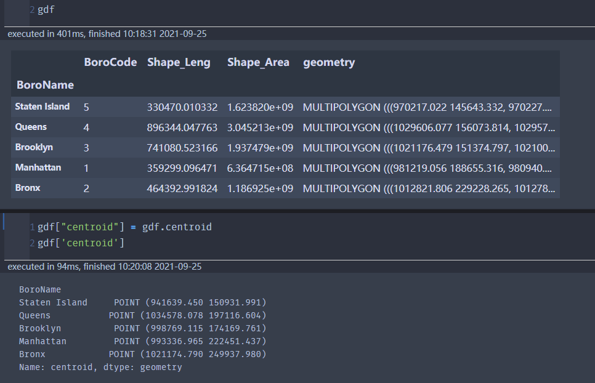The width and height of the screenshot is (595, 383).
Task: Select the Shape_Leng column header
Action: 179,62
